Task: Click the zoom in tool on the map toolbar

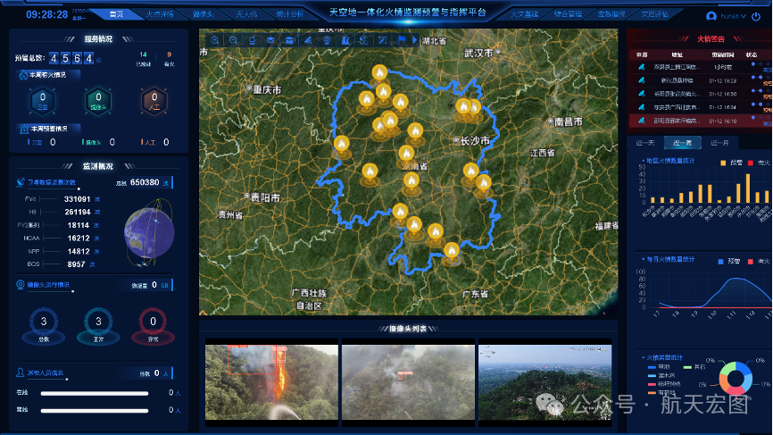Action: [x=216, y=40]
